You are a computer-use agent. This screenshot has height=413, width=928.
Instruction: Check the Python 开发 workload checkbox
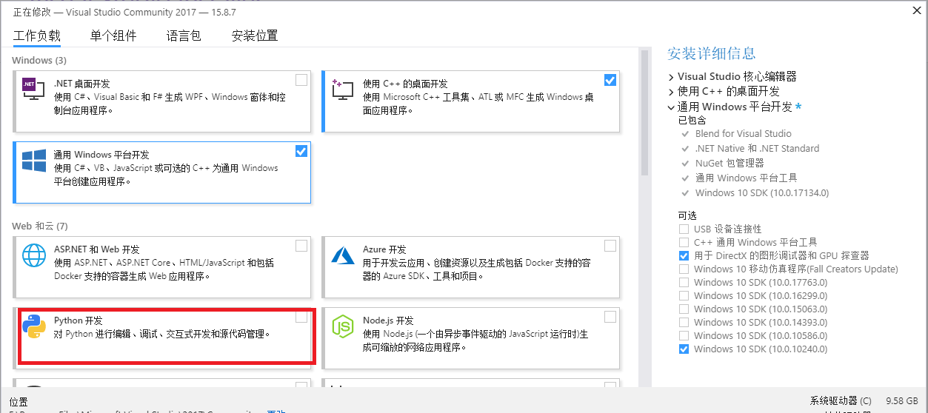tap(301, 317)
